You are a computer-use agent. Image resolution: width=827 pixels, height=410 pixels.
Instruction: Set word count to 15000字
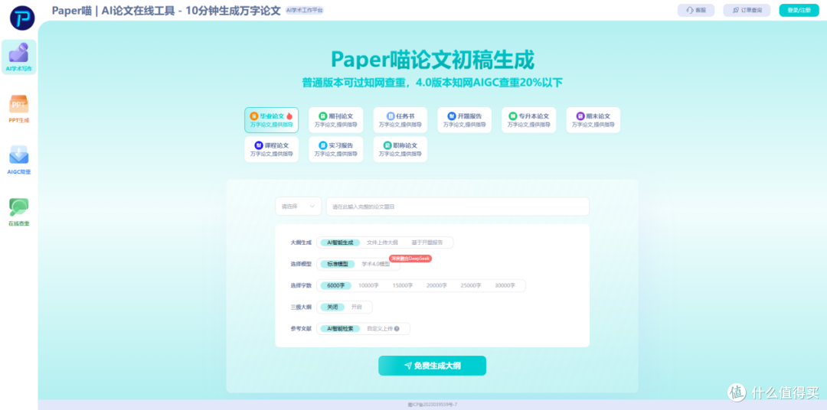coord(403,285)
